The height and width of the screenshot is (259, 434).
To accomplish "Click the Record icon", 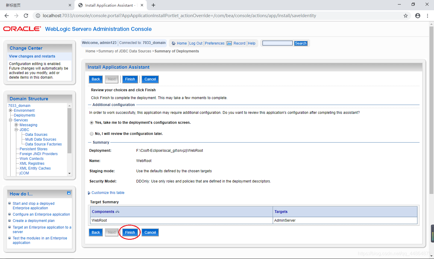I will click(229, 43).
